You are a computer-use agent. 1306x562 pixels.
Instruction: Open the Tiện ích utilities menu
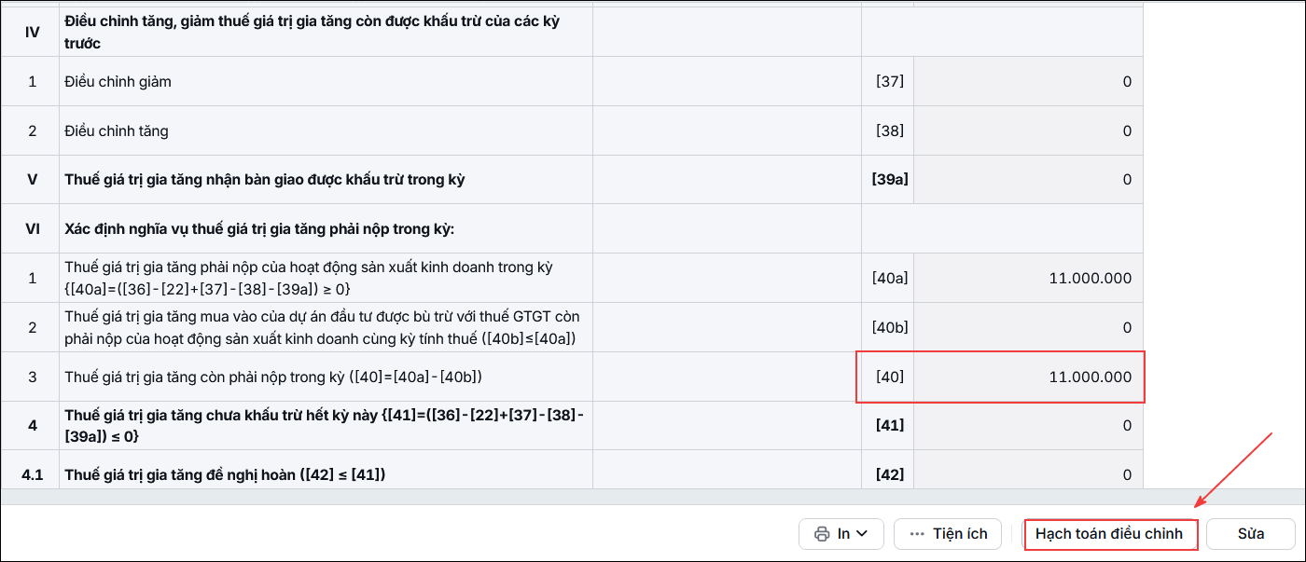tap(948, 534)
